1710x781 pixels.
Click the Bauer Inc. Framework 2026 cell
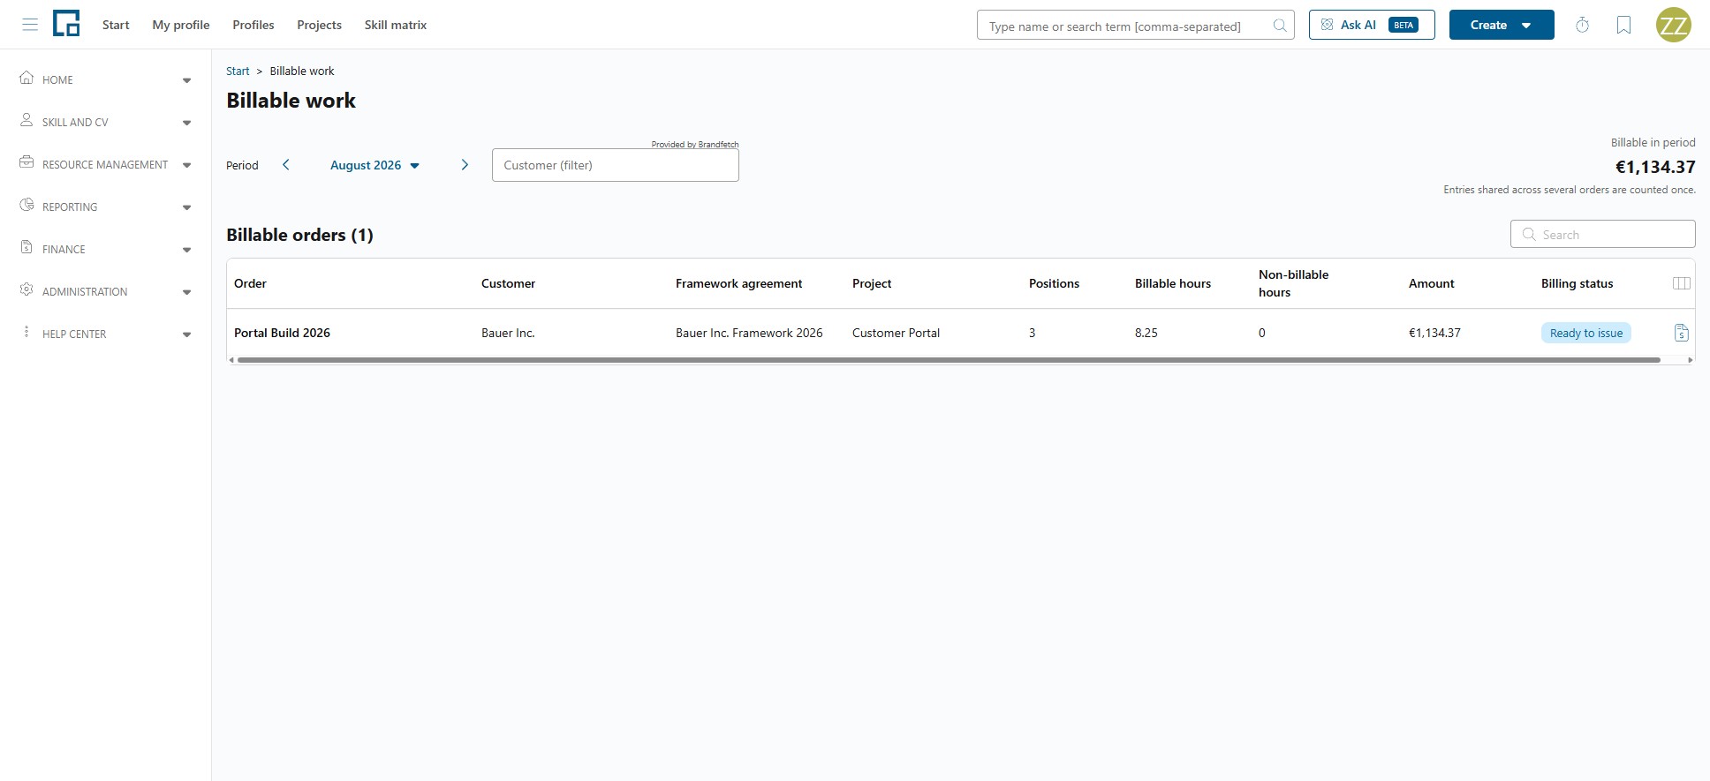[749, 333]
